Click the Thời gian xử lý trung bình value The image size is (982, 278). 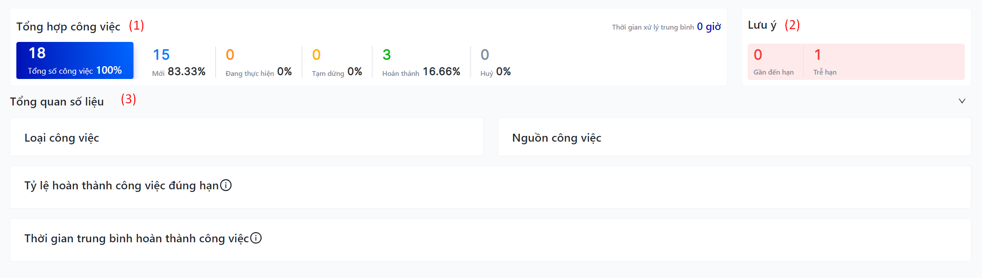coord(708,27)
